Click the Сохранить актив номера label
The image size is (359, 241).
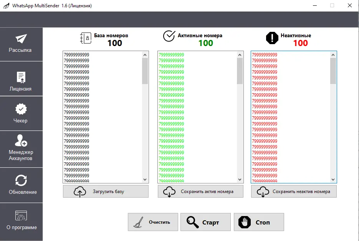207,191
